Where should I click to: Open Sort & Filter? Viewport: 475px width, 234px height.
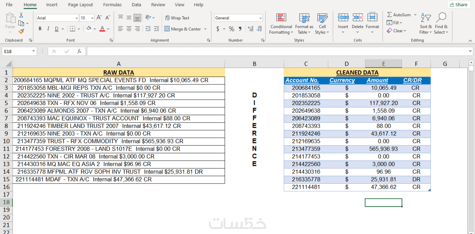click(x=426, y=24)
